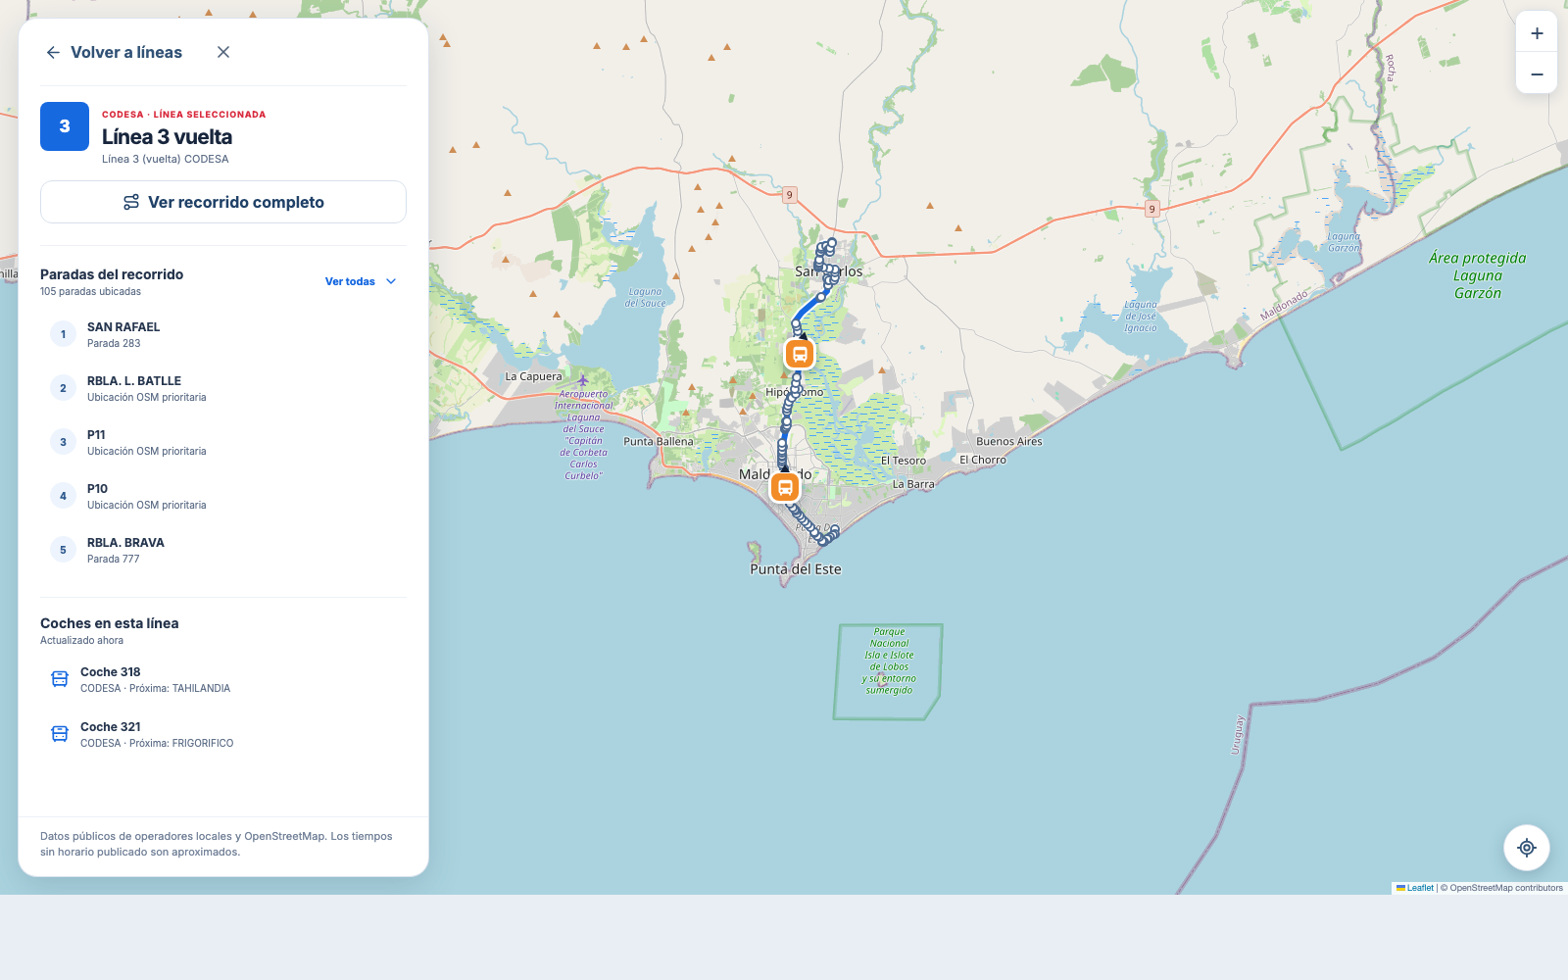This screenshot has width=1568, height=980.
Task: Click the Volver a líneas label
Action: (126, 53)
